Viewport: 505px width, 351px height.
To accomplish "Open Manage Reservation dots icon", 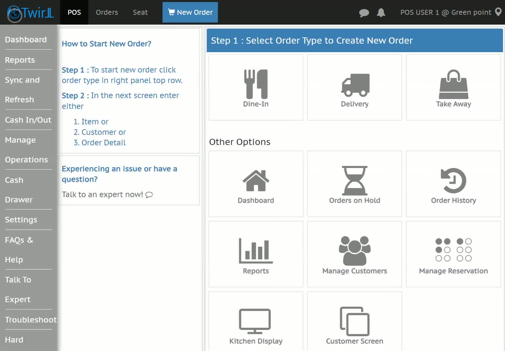I will pyautogui.click(x=453, y=250).
